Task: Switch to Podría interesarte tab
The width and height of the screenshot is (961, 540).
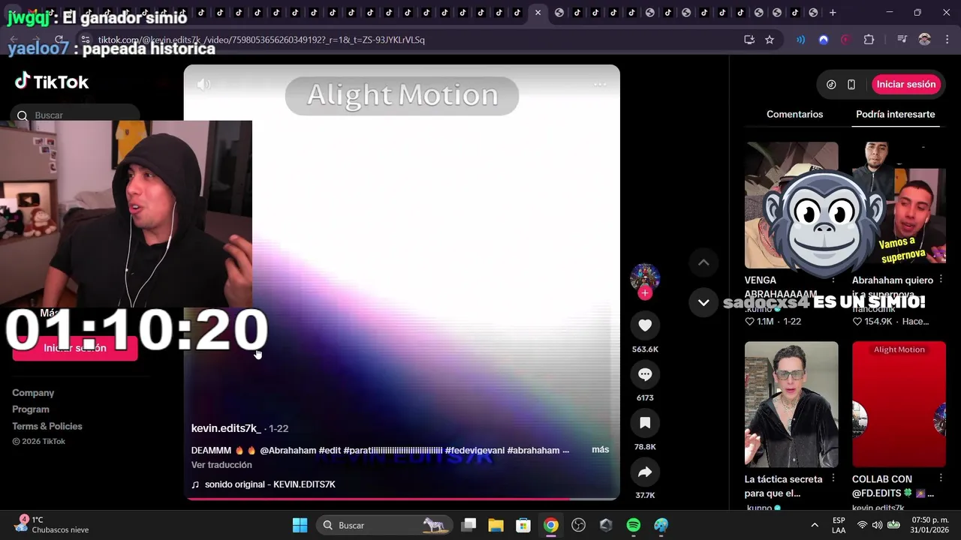Action: 896,115
